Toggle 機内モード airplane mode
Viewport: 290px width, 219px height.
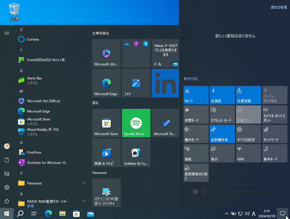196,134
